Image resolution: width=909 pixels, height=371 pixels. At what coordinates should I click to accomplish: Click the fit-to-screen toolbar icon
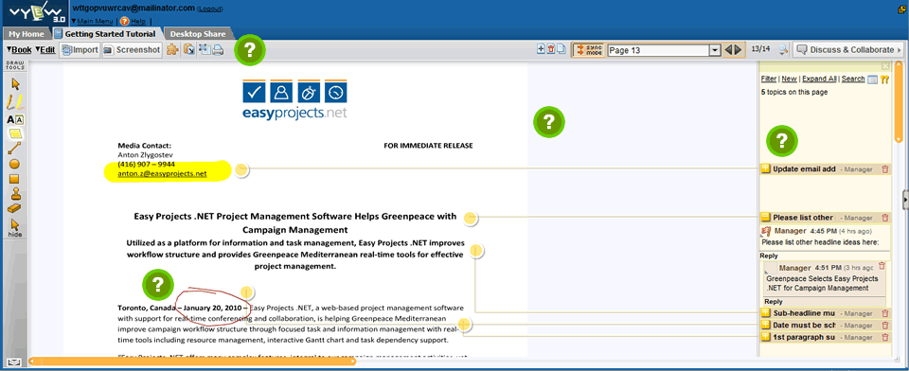pyautogui.click(x=205, y=50)
